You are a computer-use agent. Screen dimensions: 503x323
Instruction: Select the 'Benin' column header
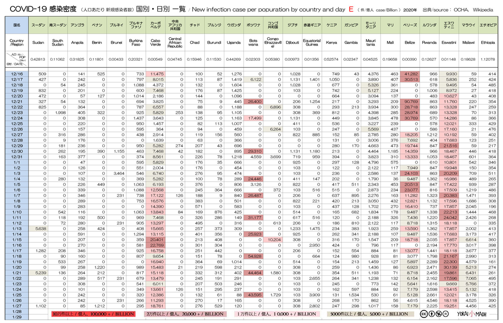[97, 43]
